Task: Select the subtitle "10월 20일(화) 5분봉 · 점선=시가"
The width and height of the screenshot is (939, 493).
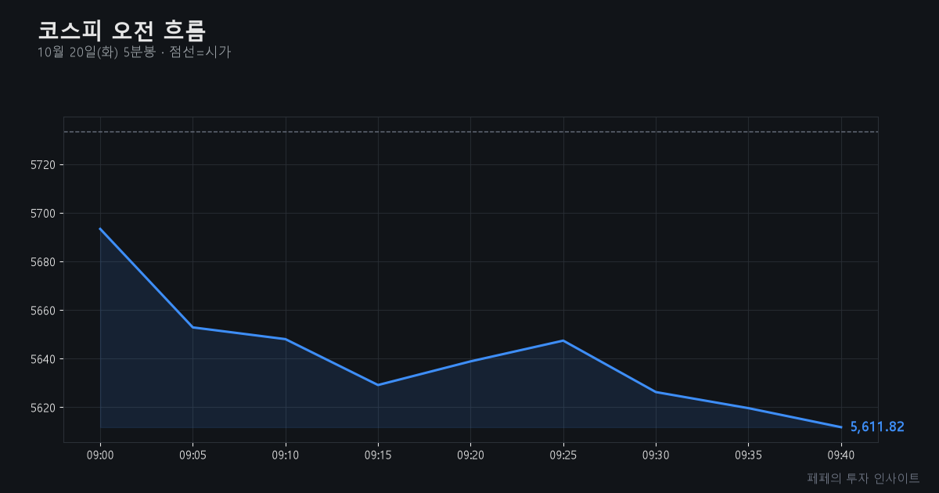Action: coord(134,52)
